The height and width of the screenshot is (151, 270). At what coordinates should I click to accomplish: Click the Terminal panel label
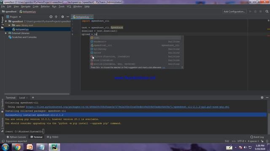(x=11, y=98)
